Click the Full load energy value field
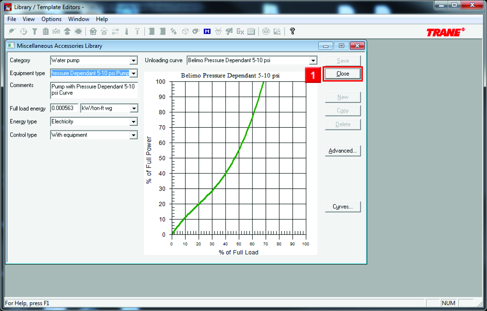The image size is (487, 311). (64, 108)
